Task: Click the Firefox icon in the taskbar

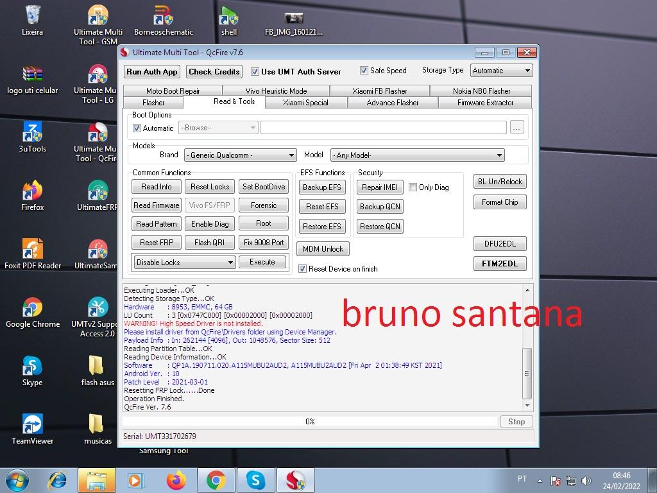Action: coord(176,480)
